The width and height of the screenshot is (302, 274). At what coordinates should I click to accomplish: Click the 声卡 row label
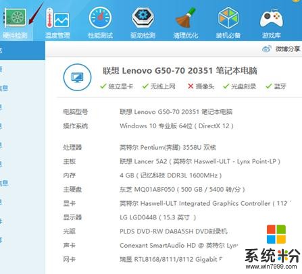69,245
